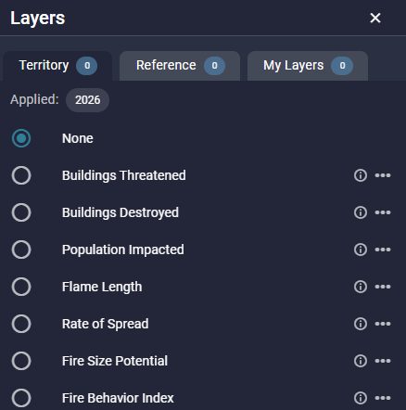Show info for Flame Length layer
The width and height of the screenshot is (406, 410).
click(361, 287)
